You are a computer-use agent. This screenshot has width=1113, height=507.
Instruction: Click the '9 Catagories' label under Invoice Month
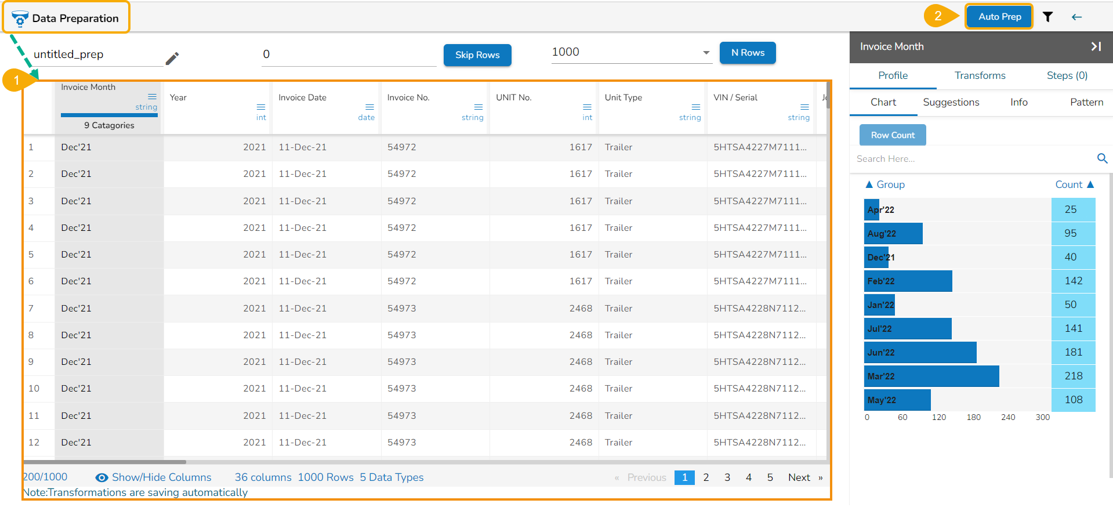pos(109,125)
